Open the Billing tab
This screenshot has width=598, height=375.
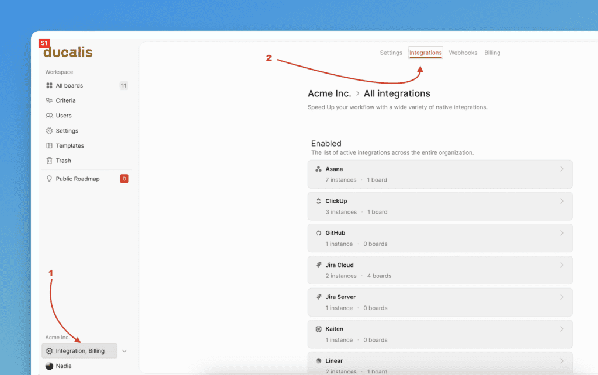492,53
